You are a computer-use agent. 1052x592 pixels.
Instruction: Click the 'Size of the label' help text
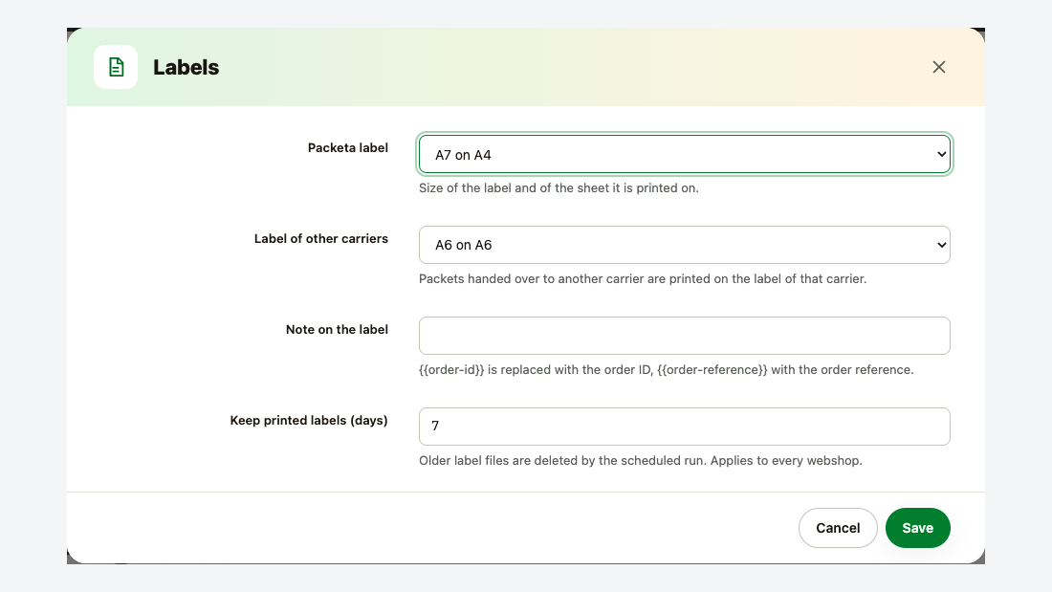[559, 188]
